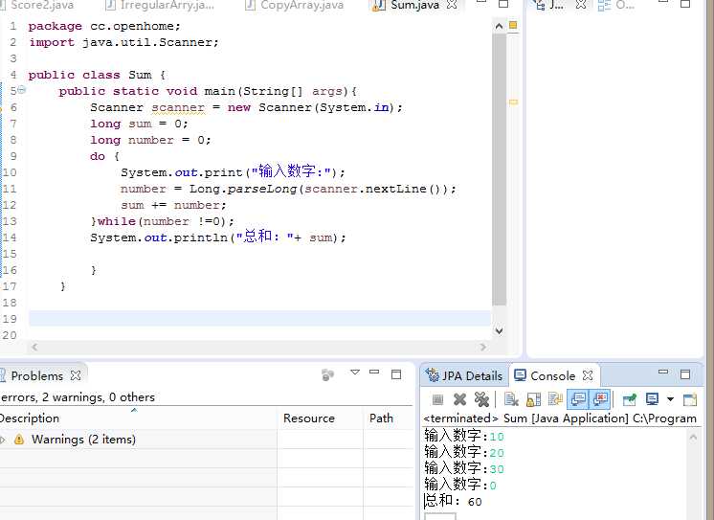
Task: Click the terminated Sum Java Application label
Action: tap(560, 418)
